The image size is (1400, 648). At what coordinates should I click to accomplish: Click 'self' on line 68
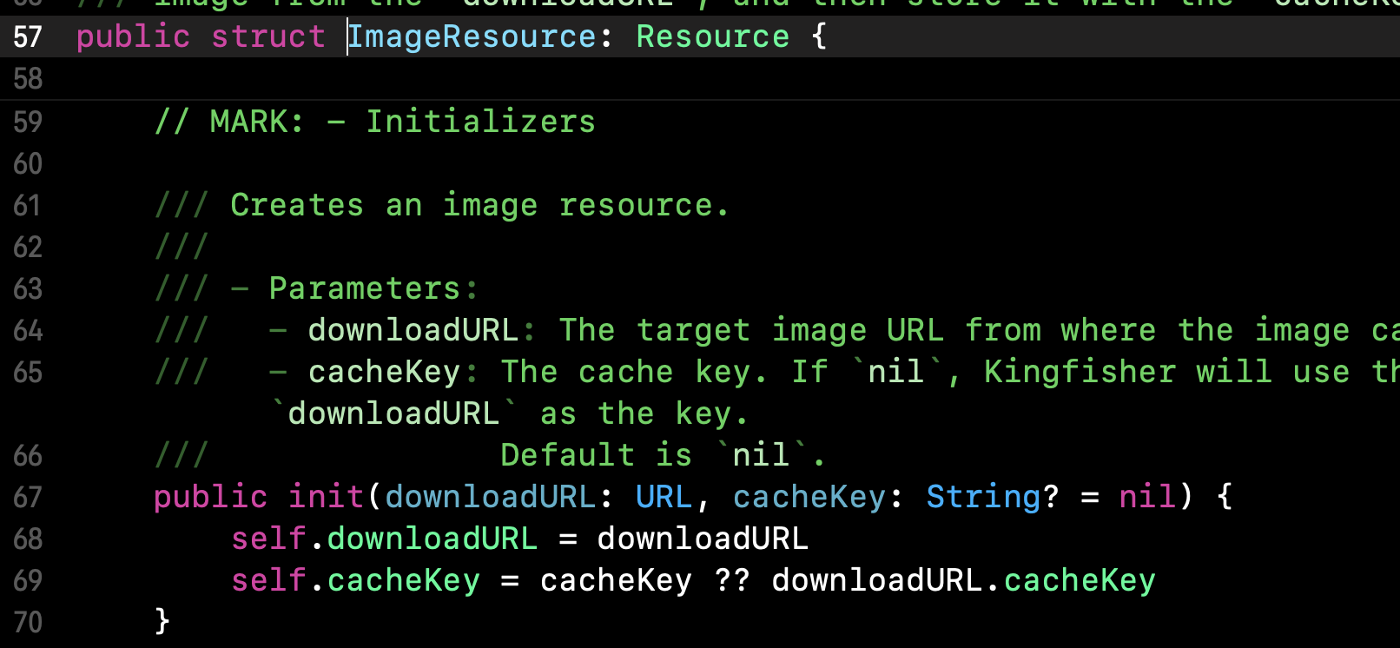[x=268, y=539]
